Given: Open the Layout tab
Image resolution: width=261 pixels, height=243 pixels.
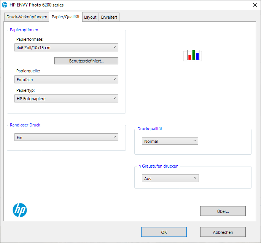Looking at the screenshot, I should click(x=91, y=17).
